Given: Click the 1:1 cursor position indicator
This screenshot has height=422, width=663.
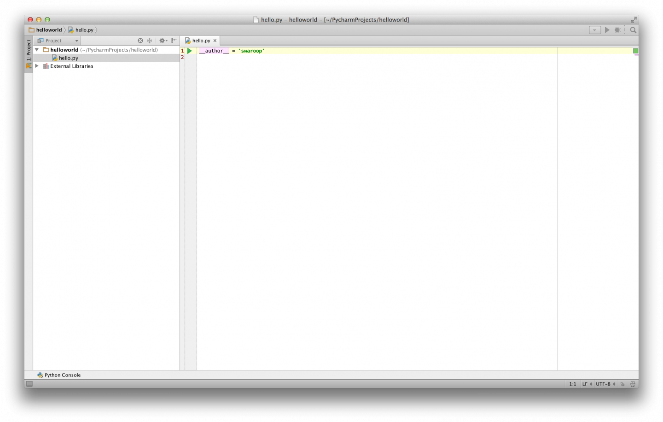Looking at the screenshot, I should click(x=573, y=384).
